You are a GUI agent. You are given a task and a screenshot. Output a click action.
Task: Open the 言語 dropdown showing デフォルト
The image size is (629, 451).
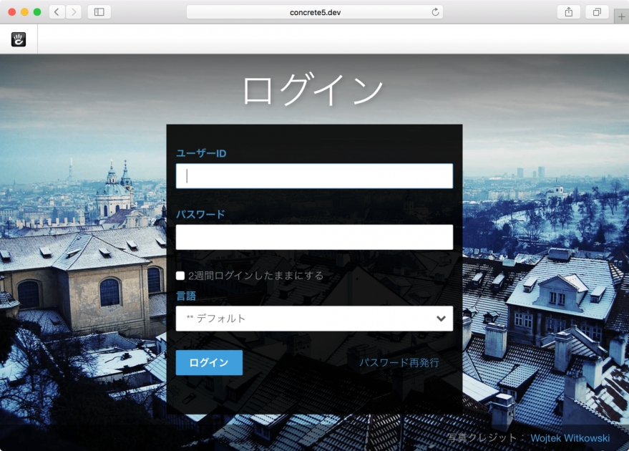(314, 319)
